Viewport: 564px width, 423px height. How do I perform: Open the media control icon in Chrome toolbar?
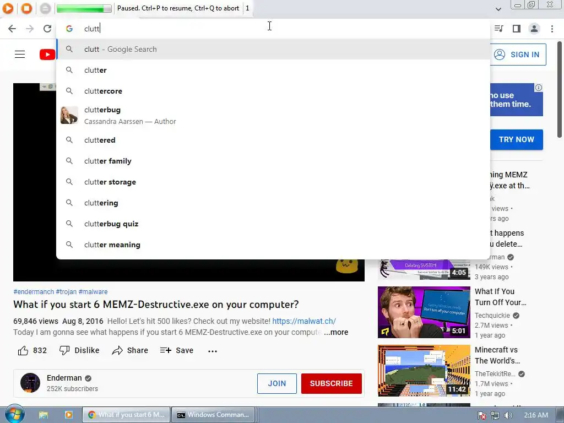pyautogui.click(x=498, y=29)
